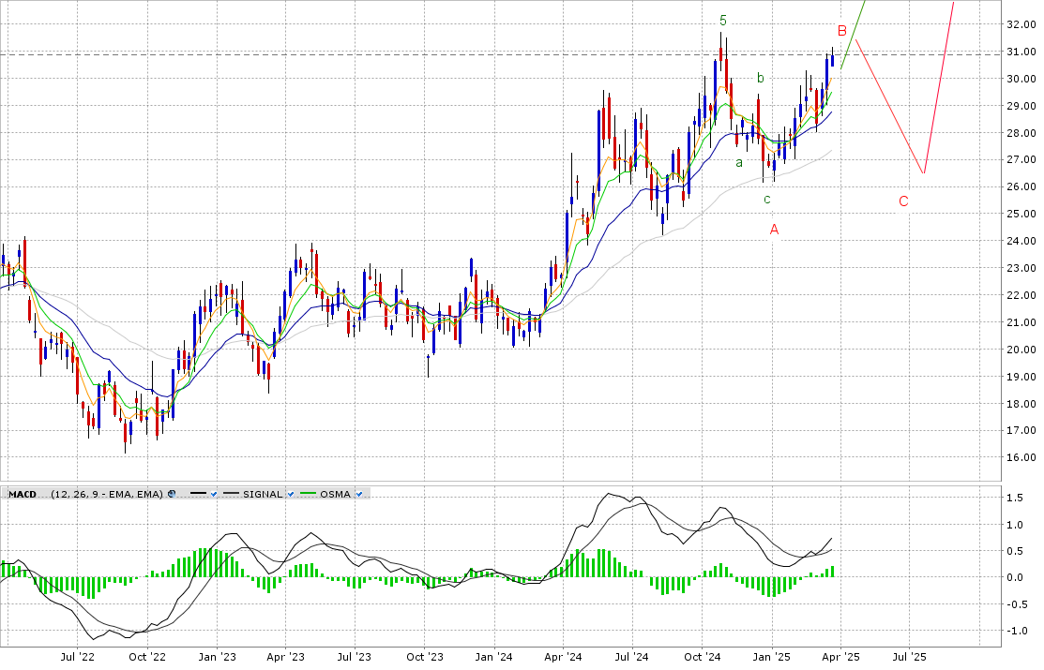Toggle the MACD line checkbox
1044x670 pixels.
(x=214, y=494)
